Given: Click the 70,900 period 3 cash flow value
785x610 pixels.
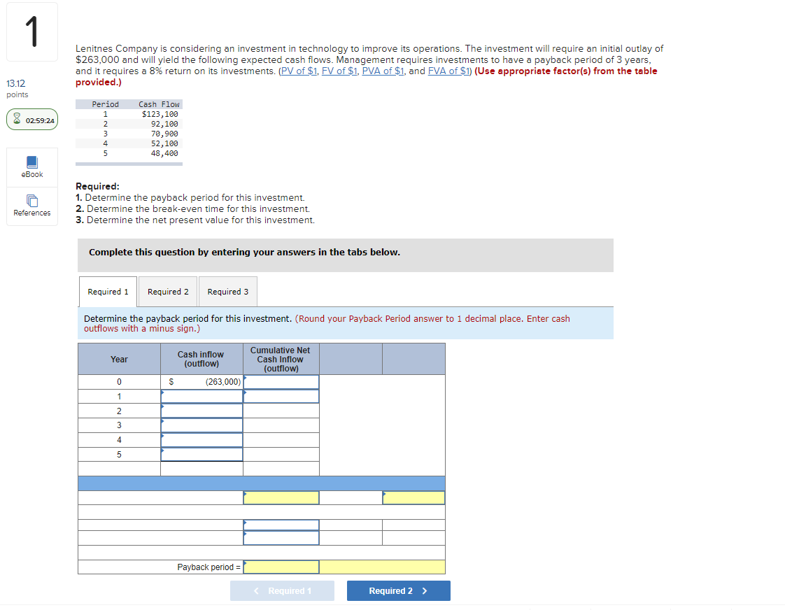Looking at the screenshot, I should tap(164, 134).
